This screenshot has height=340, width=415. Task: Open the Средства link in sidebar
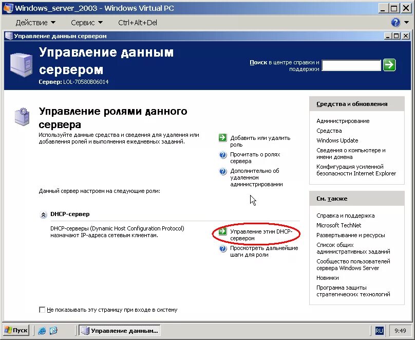(x=329, y=131)
